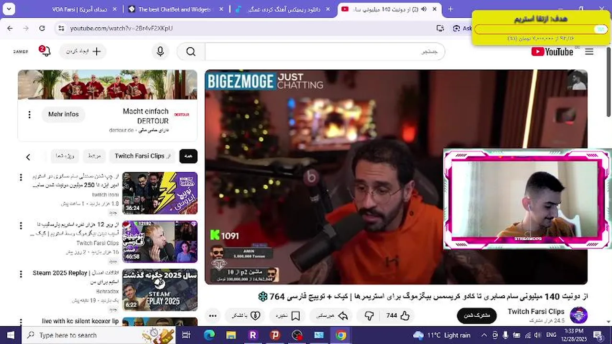The image size is (612, 344).
Task: Click Mehr infos button on ad
Action: pos(63,115)
